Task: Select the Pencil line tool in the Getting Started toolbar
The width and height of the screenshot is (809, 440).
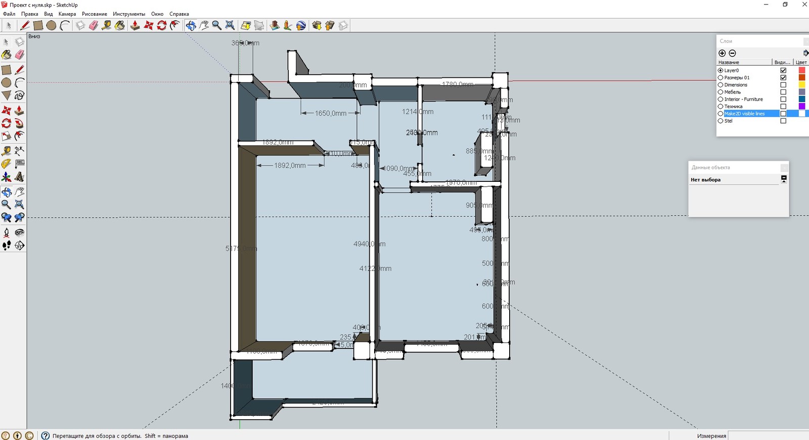Action: pos(25,25)
